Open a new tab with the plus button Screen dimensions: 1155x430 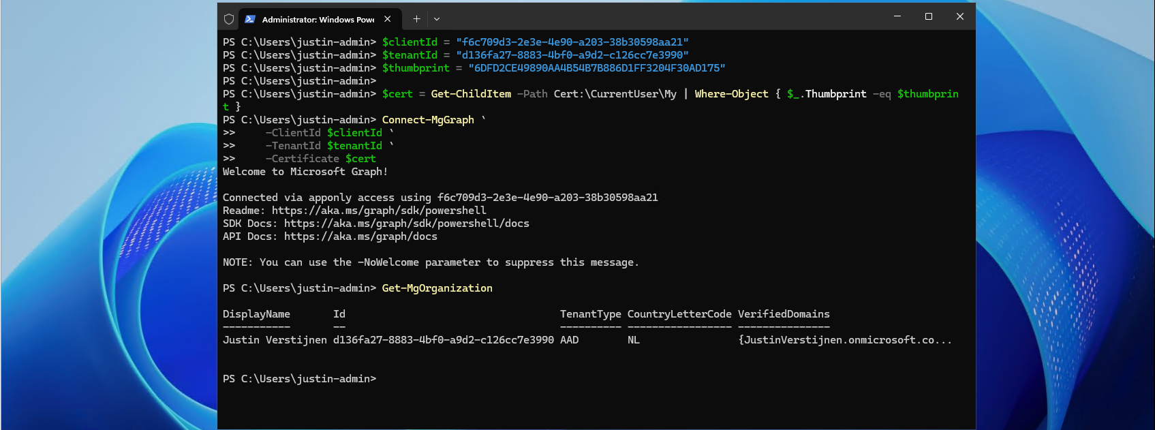[416, 19]
